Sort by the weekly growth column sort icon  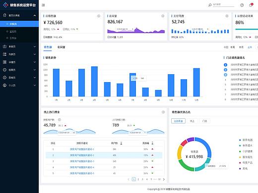click(x=152, y=143)
